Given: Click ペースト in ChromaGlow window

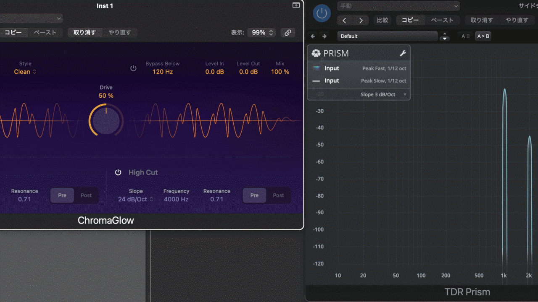Looking at the screenshot, I should [x=45, y=32].
